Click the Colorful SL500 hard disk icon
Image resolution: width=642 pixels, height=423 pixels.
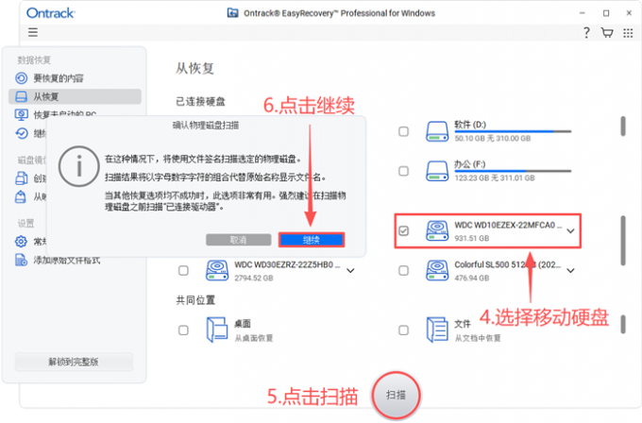[x=437, y=270]
